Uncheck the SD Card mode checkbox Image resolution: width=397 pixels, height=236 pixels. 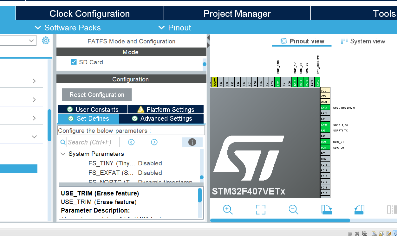coord(73,62)
